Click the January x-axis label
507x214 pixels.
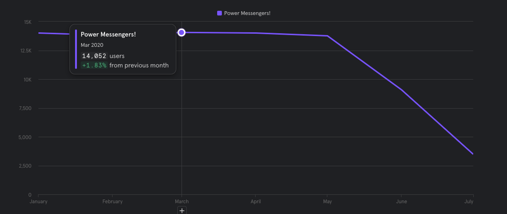[38, 201]
